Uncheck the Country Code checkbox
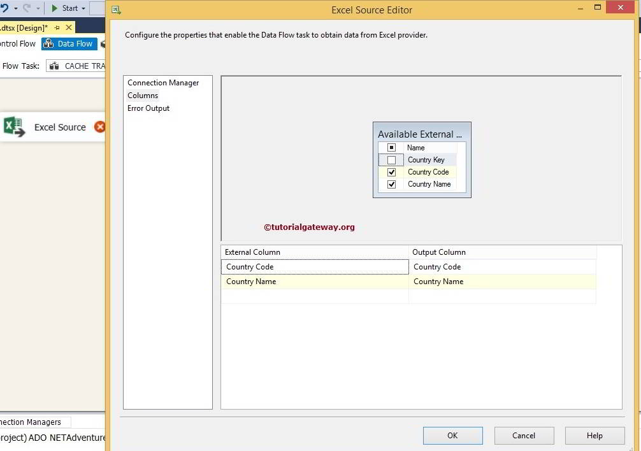The height and width of the screenshot is (451, 641). [x=391, y=172]
